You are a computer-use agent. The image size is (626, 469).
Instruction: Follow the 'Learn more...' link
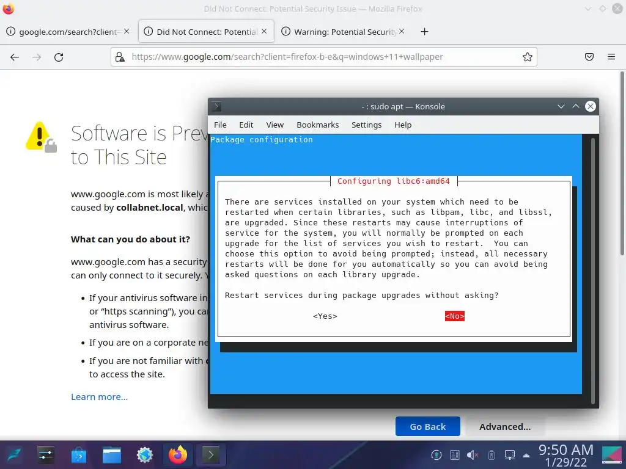[x=100, y=397]
